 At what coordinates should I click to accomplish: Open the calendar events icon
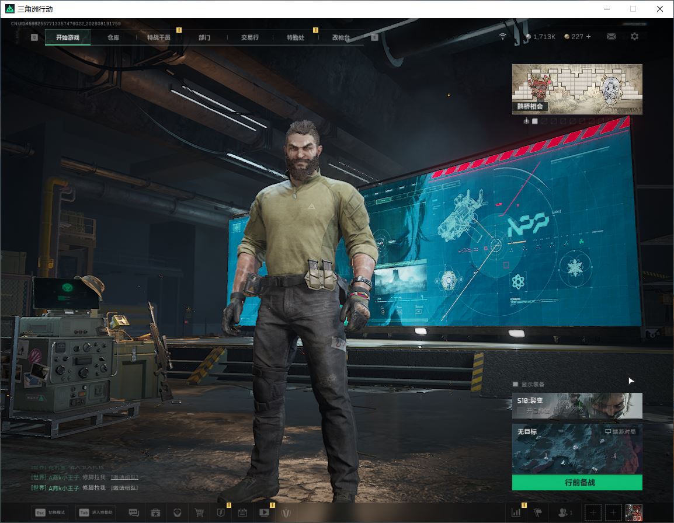click(x=242, y=512)
